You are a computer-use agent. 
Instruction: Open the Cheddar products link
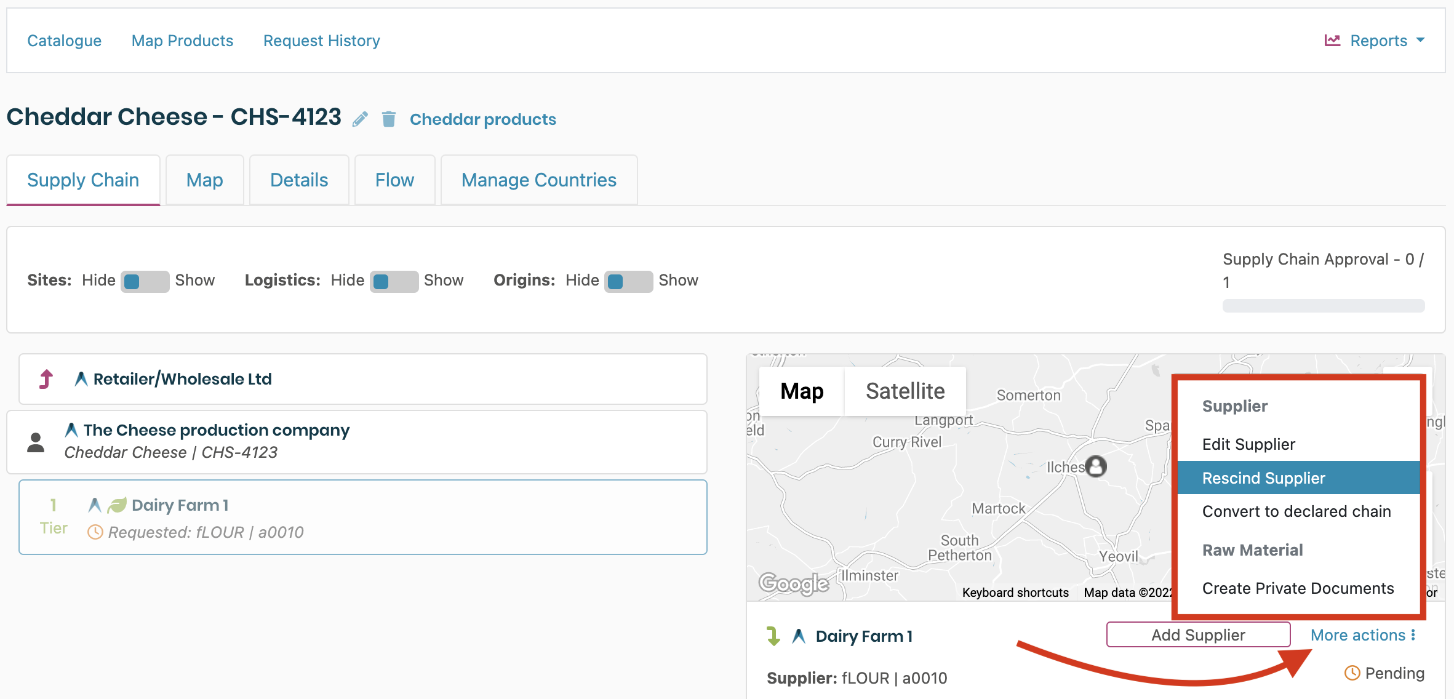pyautogui.click(x=482, y=119)
